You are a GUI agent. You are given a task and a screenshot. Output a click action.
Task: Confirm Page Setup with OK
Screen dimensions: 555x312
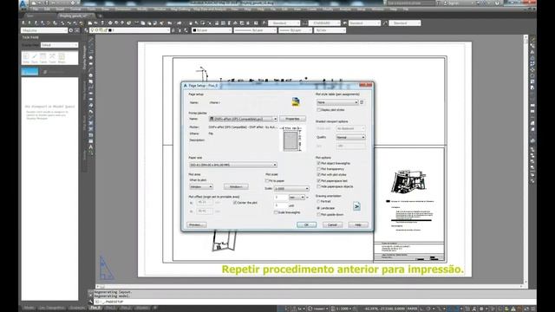pos(306,225)
